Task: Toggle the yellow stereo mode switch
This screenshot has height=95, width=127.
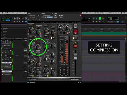Action: tap(75, 38)
